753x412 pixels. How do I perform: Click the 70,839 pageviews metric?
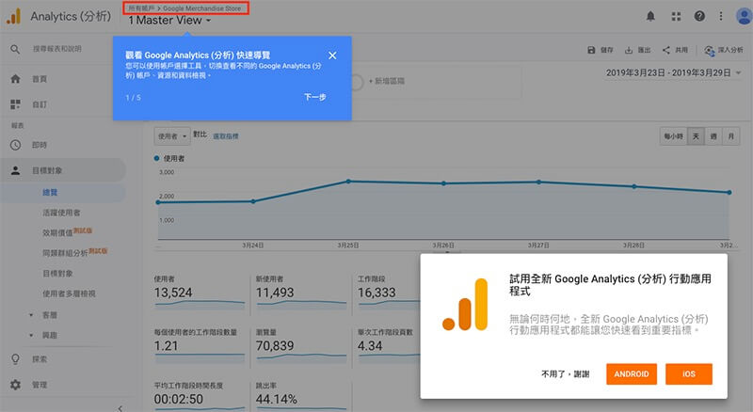(300, 345)
